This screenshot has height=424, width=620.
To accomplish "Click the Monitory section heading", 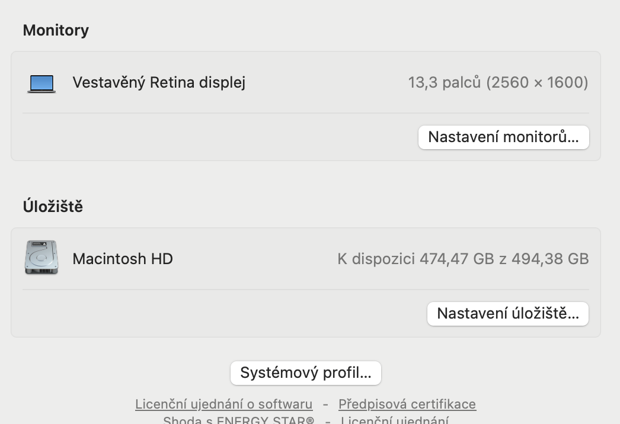I will tap(56, 30).
